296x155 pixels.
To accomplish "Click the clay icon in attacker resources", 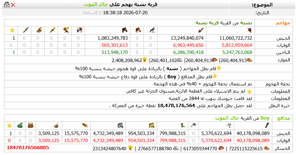I will coord(215,60).
